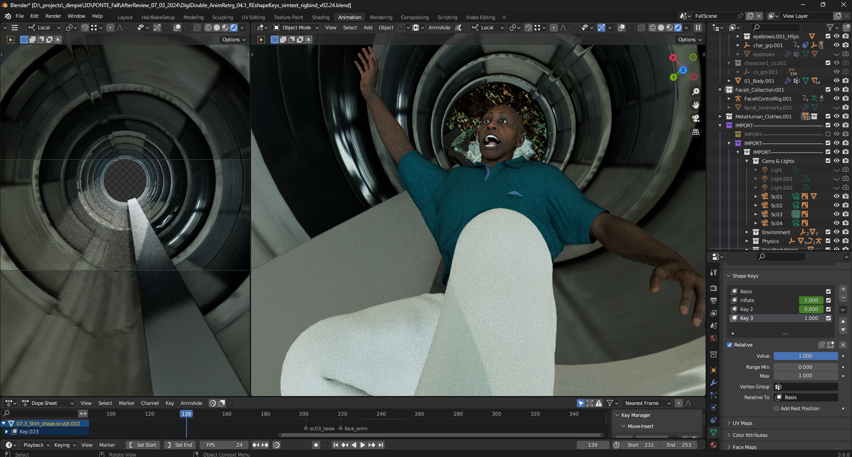The image size is (852, 457).
Task: Toggle the Relative shape keys checkbox
Action: click(x=730, y=345)
